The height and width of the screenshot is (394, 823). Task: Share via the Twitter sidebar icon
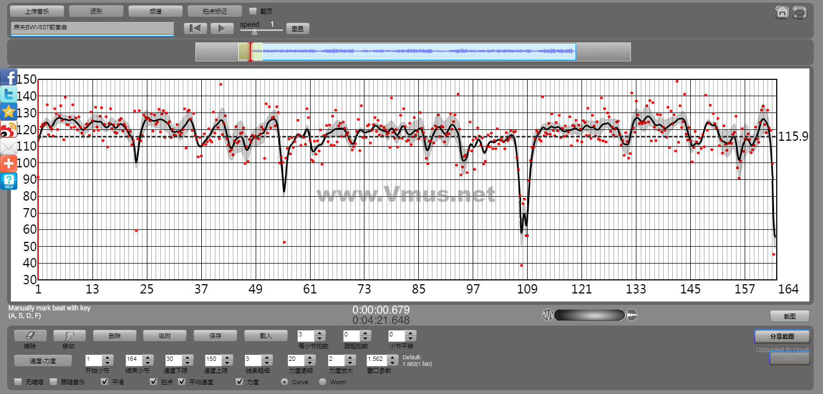9,95
